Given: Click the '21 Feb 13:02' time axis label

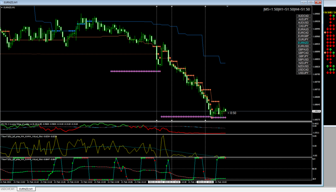Looking at the screenshot, I should [x=19, y=182].
